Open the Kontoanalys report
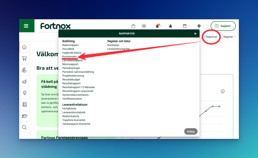This screenshot has width=258, height=158. click(x=70, y=56)
